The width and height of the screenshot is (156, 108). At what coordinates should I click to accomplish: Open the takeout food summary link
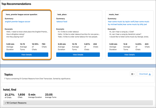point(62,22)
